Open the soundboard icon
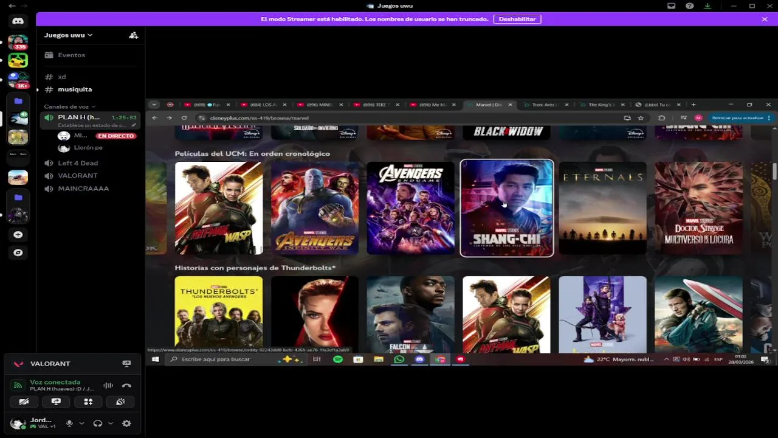Screen dimensions: 778x438 120,401
